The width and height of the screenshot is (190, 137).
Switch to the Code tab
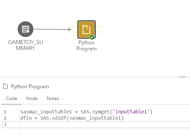[11, 98]
